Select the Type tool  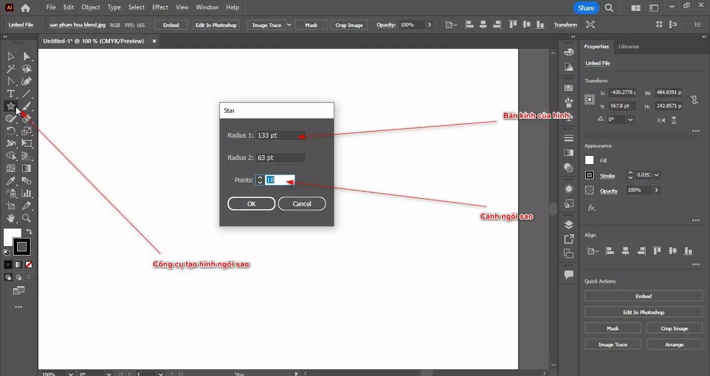coord(10,94)
